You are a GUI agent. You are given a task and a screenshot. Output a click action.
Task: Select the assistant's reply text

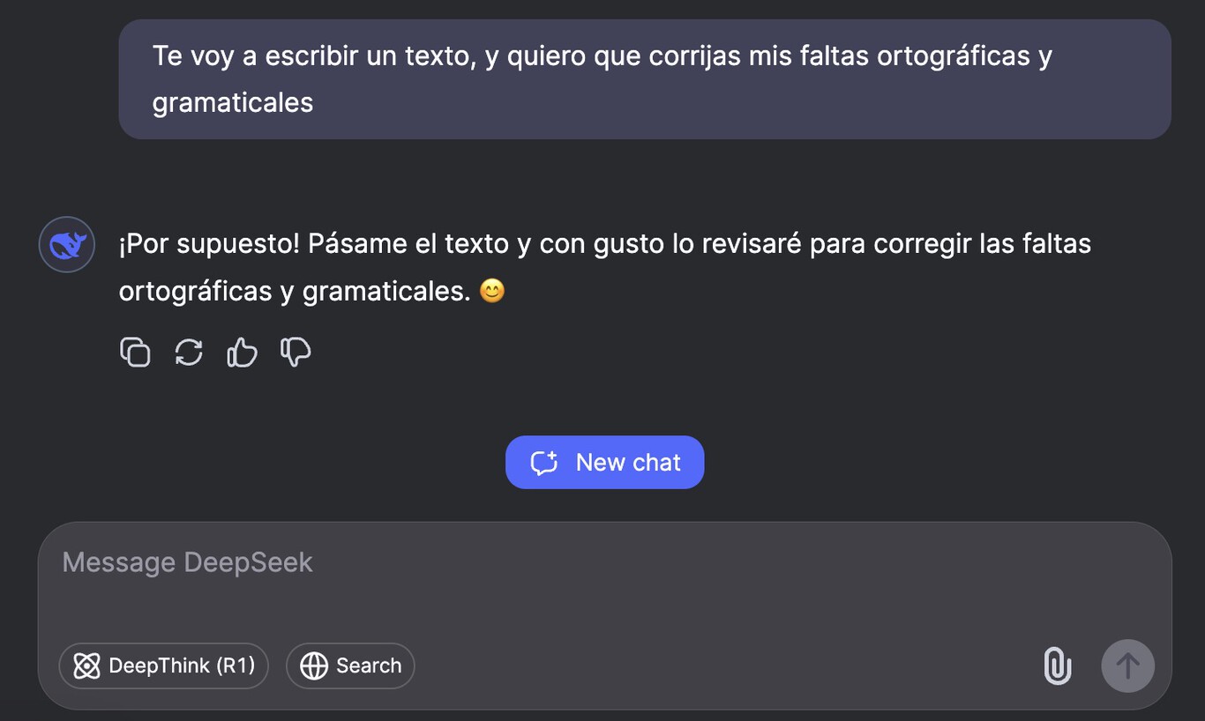pyautogui.click(x=605, y=267)
